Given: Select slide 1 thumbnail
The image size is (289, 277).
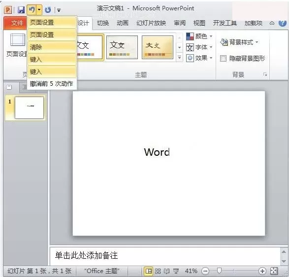Looking at the screenshot, I should click(x=29, y=108).
